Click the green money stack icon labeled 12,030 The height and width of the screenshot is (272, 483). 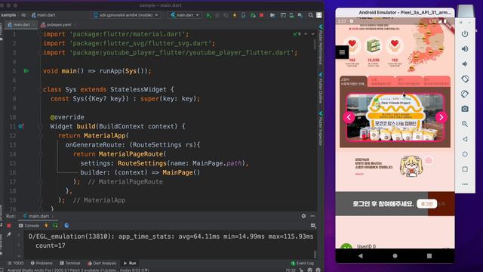374,45
